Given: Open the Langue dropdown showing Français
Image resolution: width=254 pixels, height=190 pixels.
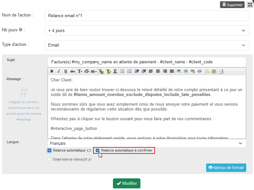Looking at the screenshot, I should pyautogui.click(x=147, y=143).
